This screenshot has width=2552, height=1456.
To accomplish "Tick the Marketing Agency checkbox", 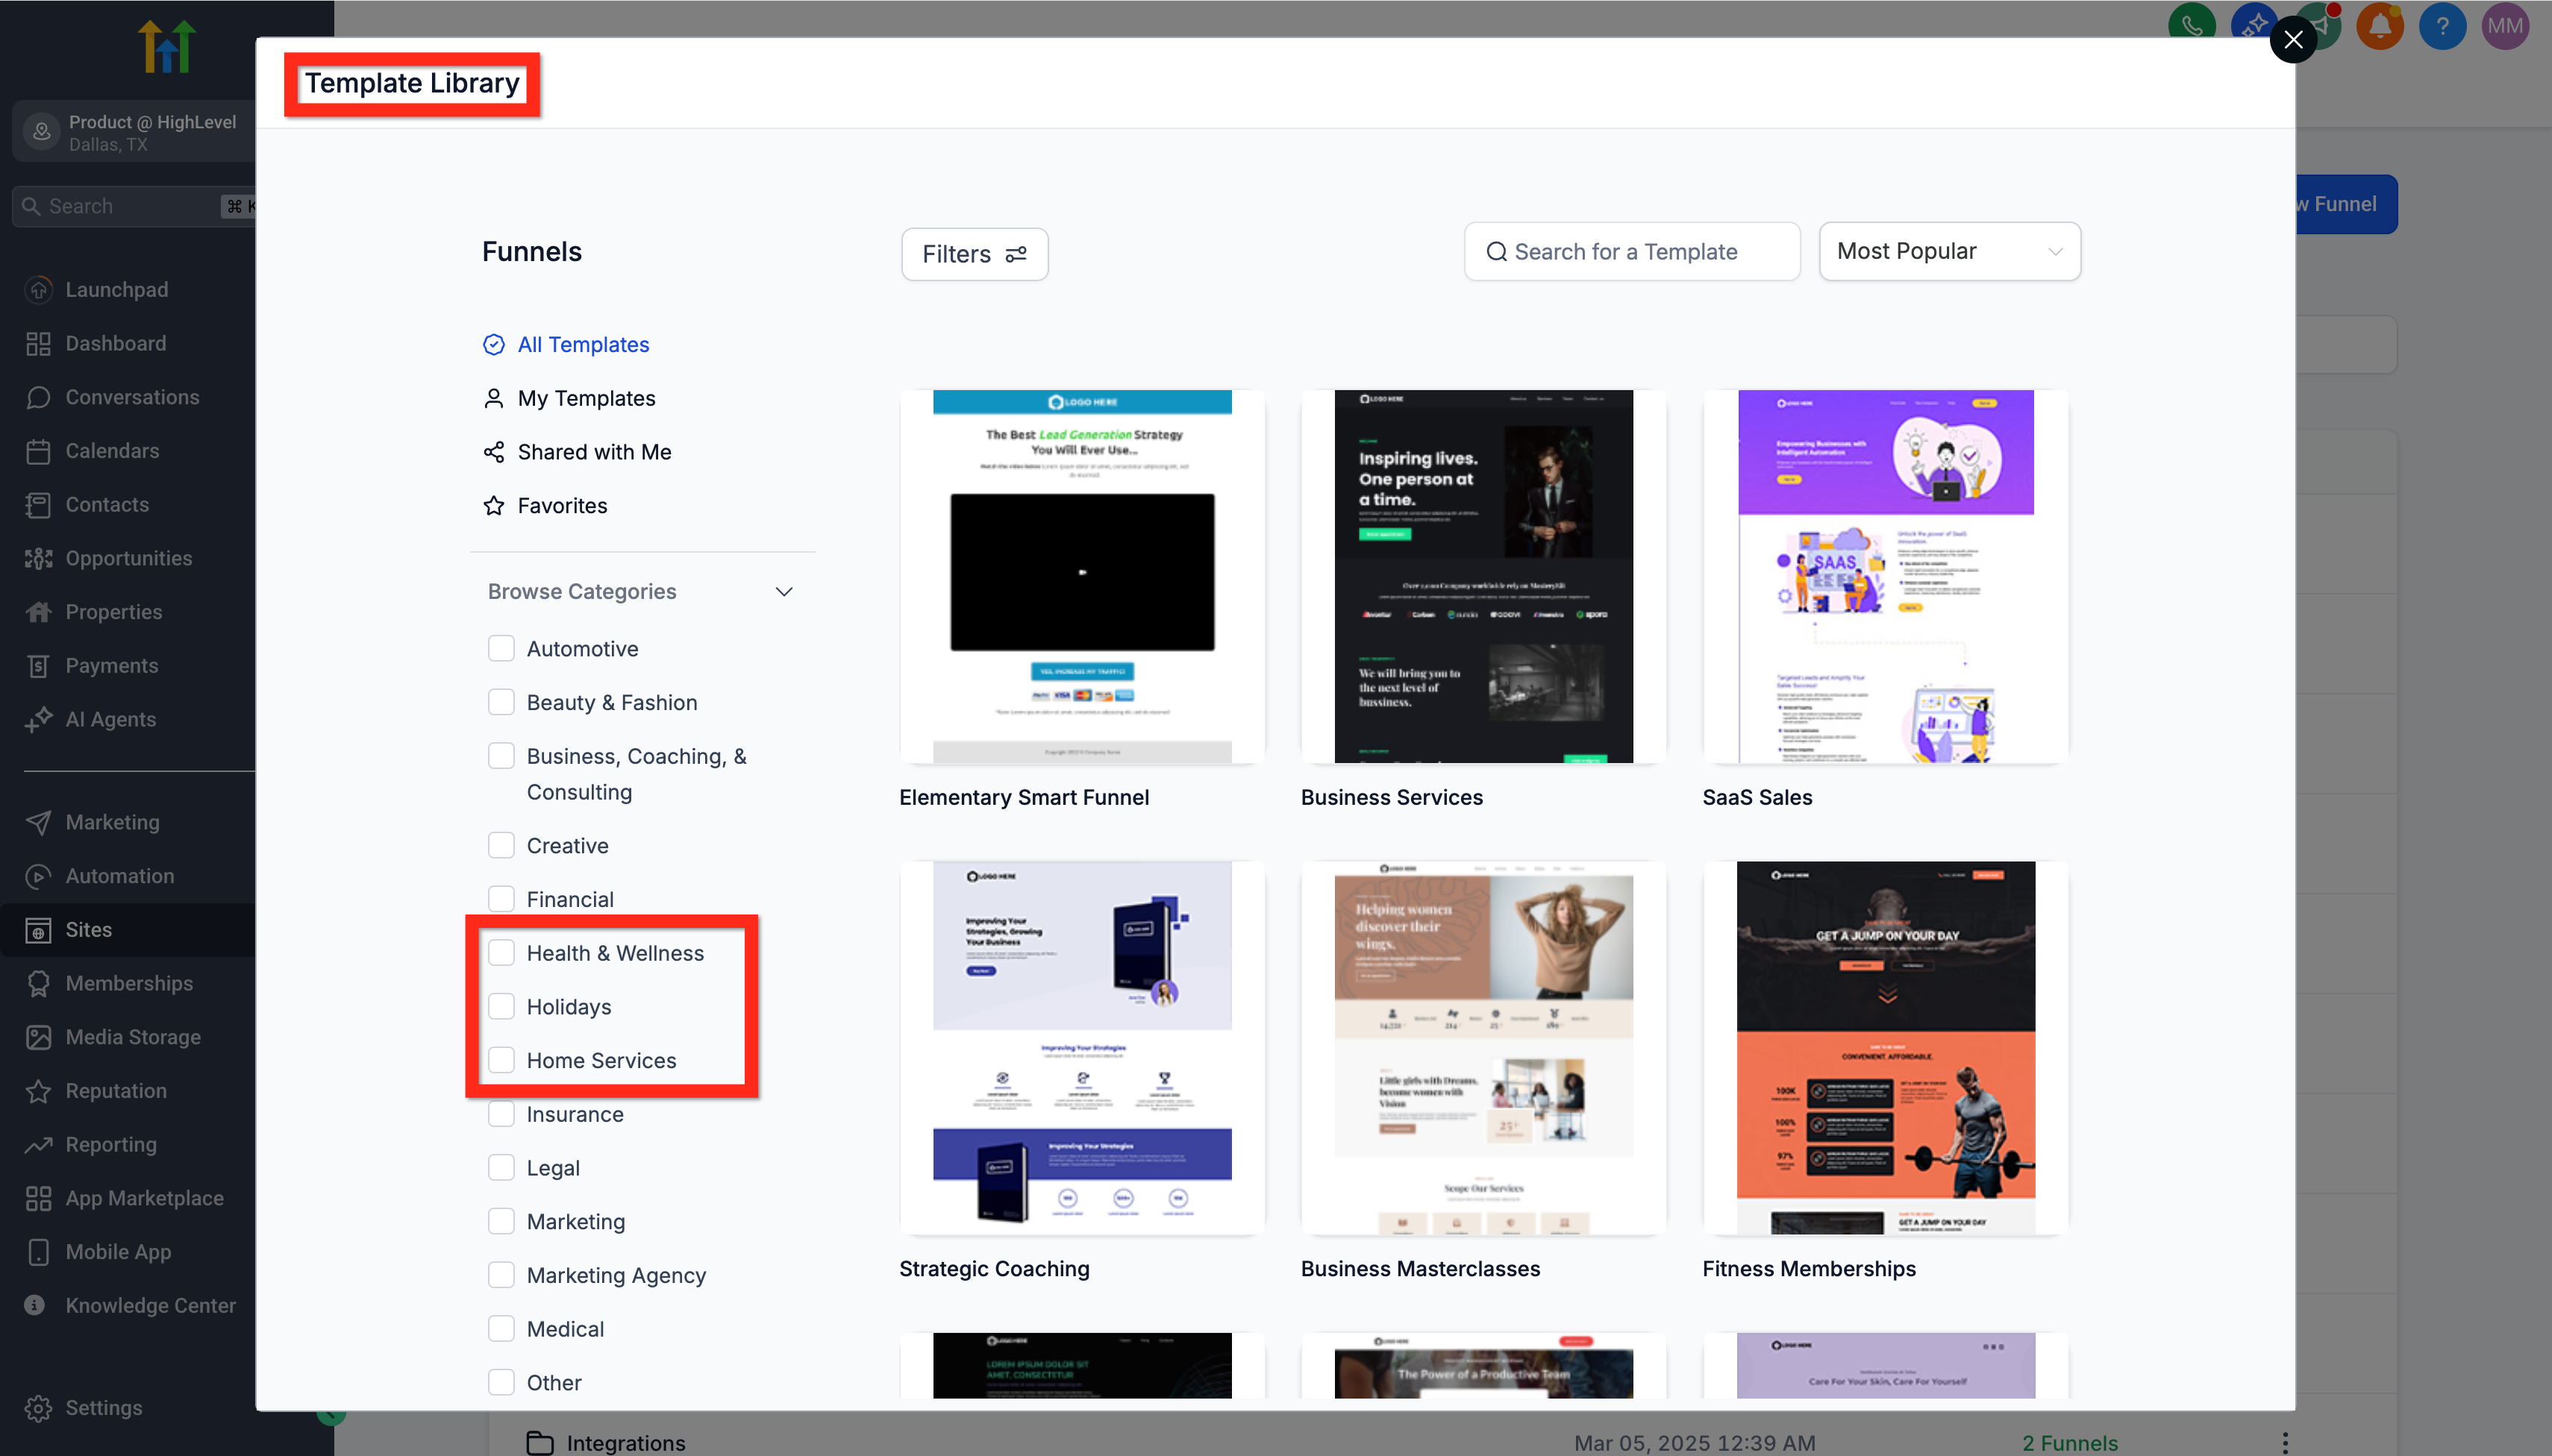I will 501,1275.
